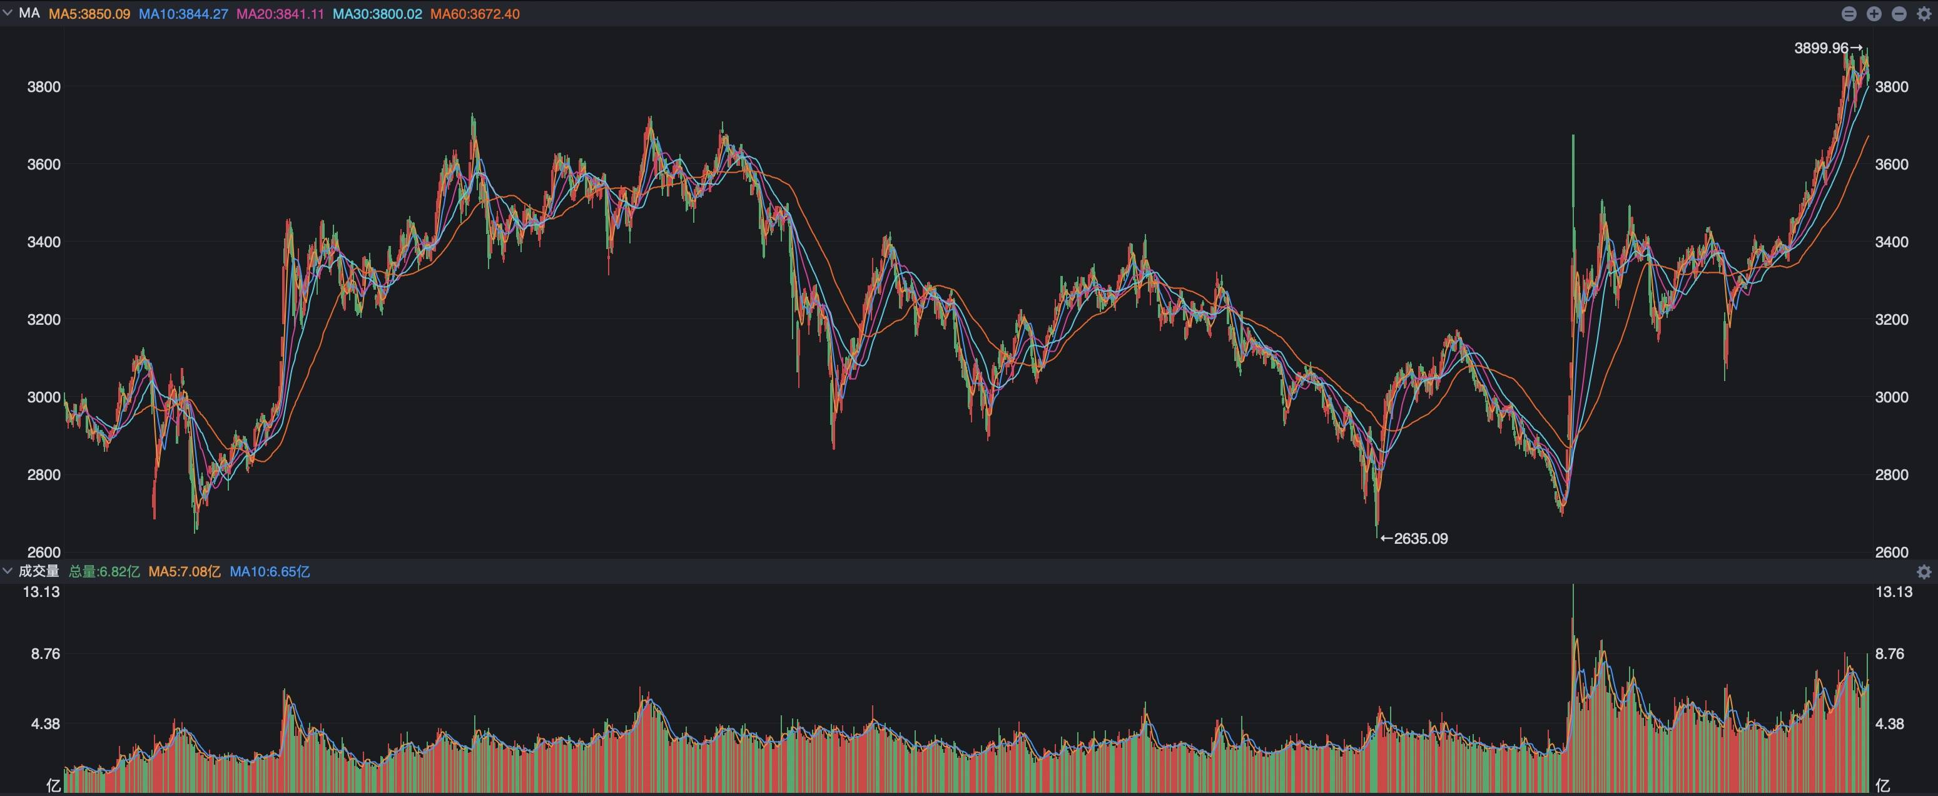Click the left volume axis 4.38 label
The width and height of the screenshot is (1938, 796).
pos(45,724)
